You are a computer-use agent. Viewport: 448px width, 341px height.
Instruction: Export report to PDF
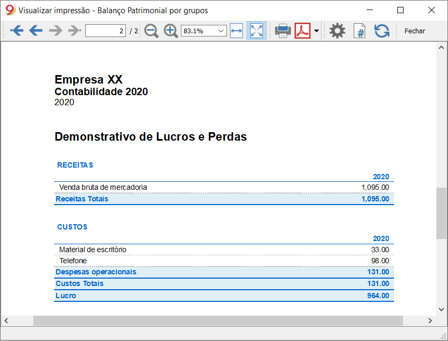point(303,31)
